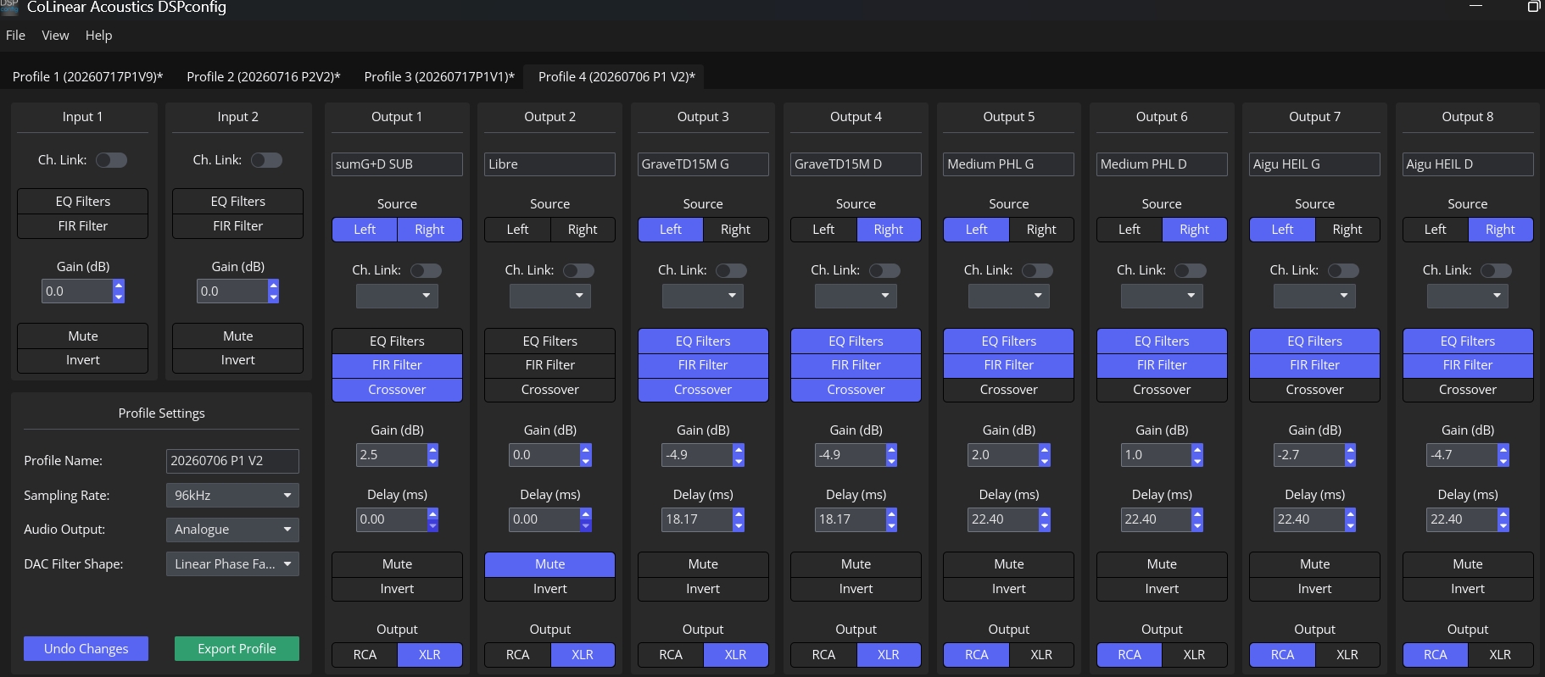
Task: Open Crossover for Output 6
Action: (1162, 390)
